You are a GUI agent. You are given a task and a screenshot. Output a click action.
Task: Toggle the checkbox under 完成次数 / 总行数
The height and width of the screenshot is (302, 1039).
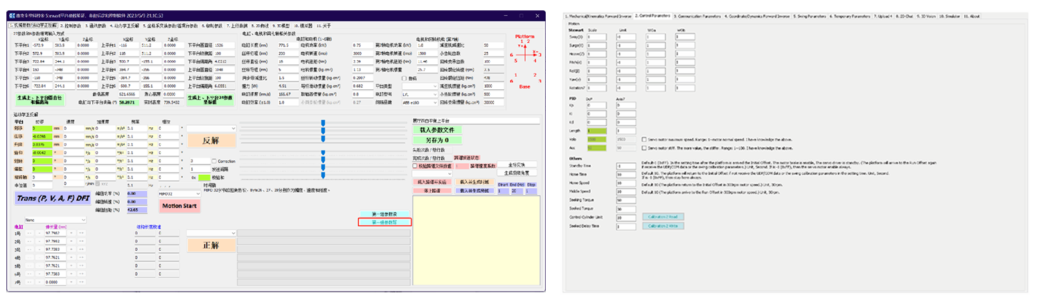coord(415,166)
